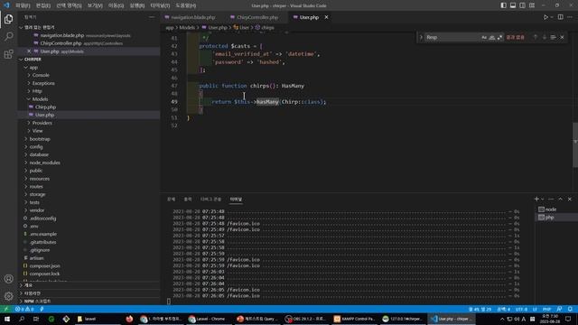Click the new terminal plus icon

click(536, 199)
